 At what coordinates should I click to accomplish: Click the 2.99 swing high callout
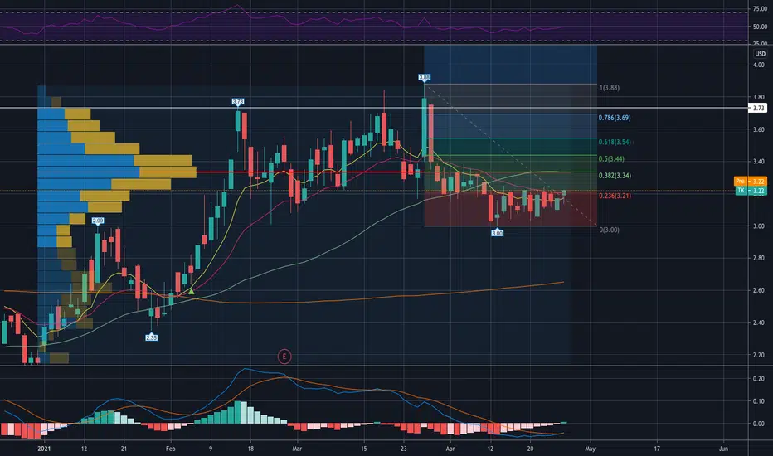(98, 221)
